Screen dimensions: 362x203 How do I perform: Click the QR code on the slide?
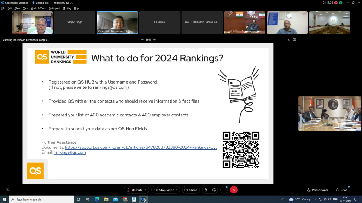[241, 150]
